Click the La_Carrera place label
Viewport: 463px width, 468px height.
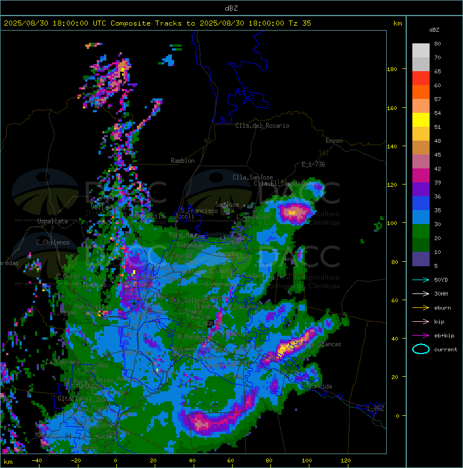[62, 362]
